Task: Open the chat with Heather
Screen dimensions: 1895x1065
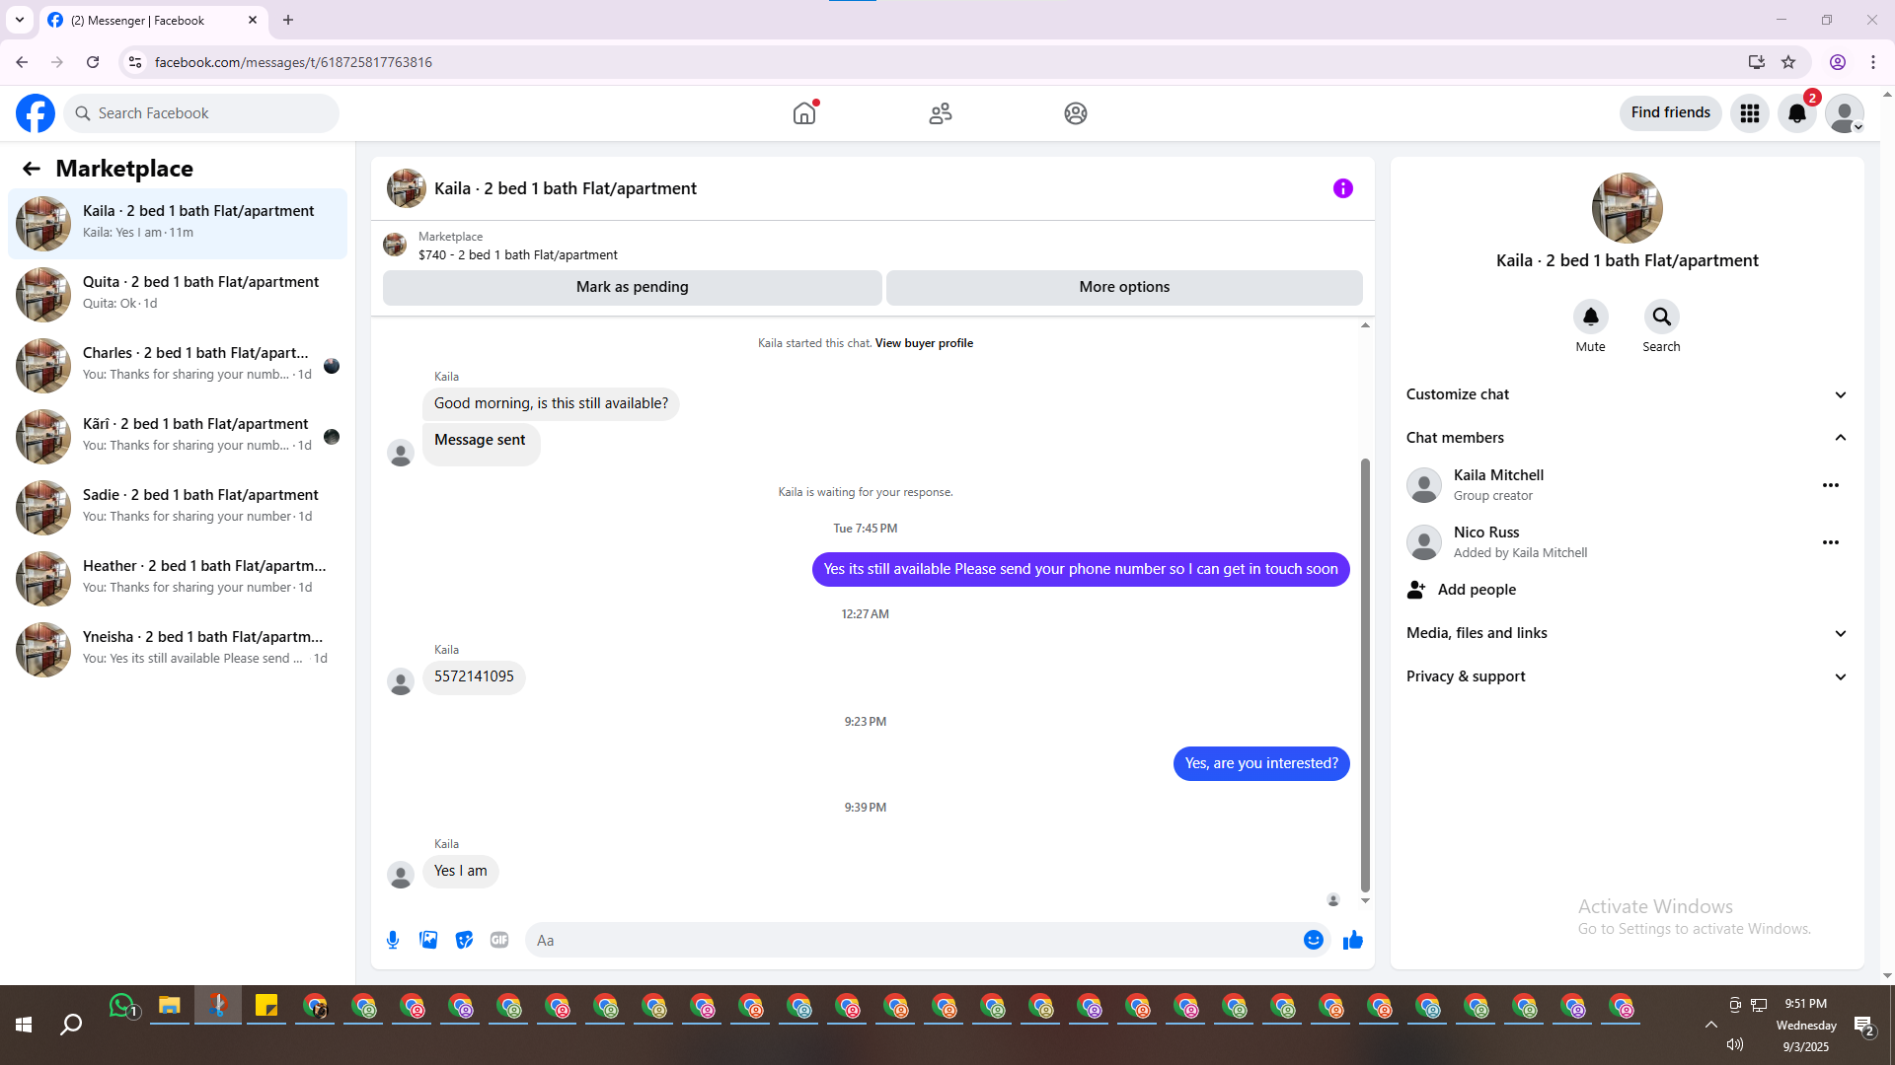Action: coord(178,579)
